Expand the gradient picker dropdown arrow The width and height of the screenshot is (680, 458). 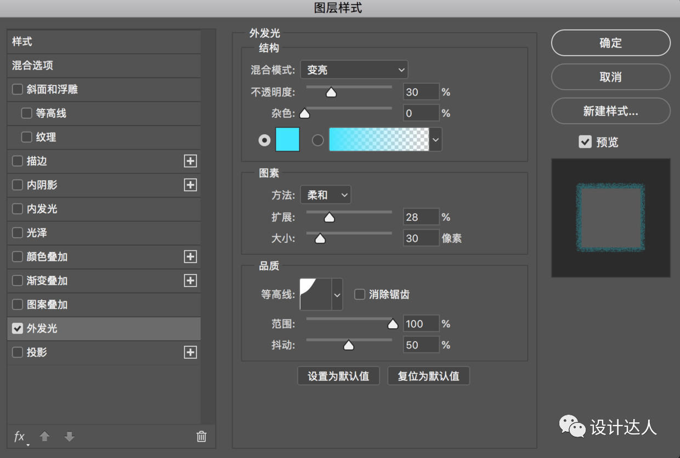[435, 140]
